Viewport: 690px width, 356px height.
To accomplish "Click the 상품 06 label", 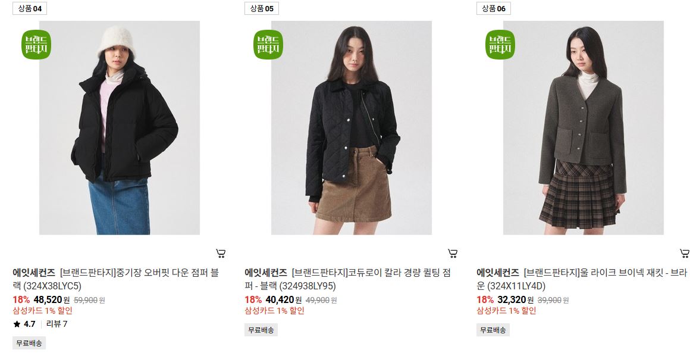I will [x=494, y=8].
